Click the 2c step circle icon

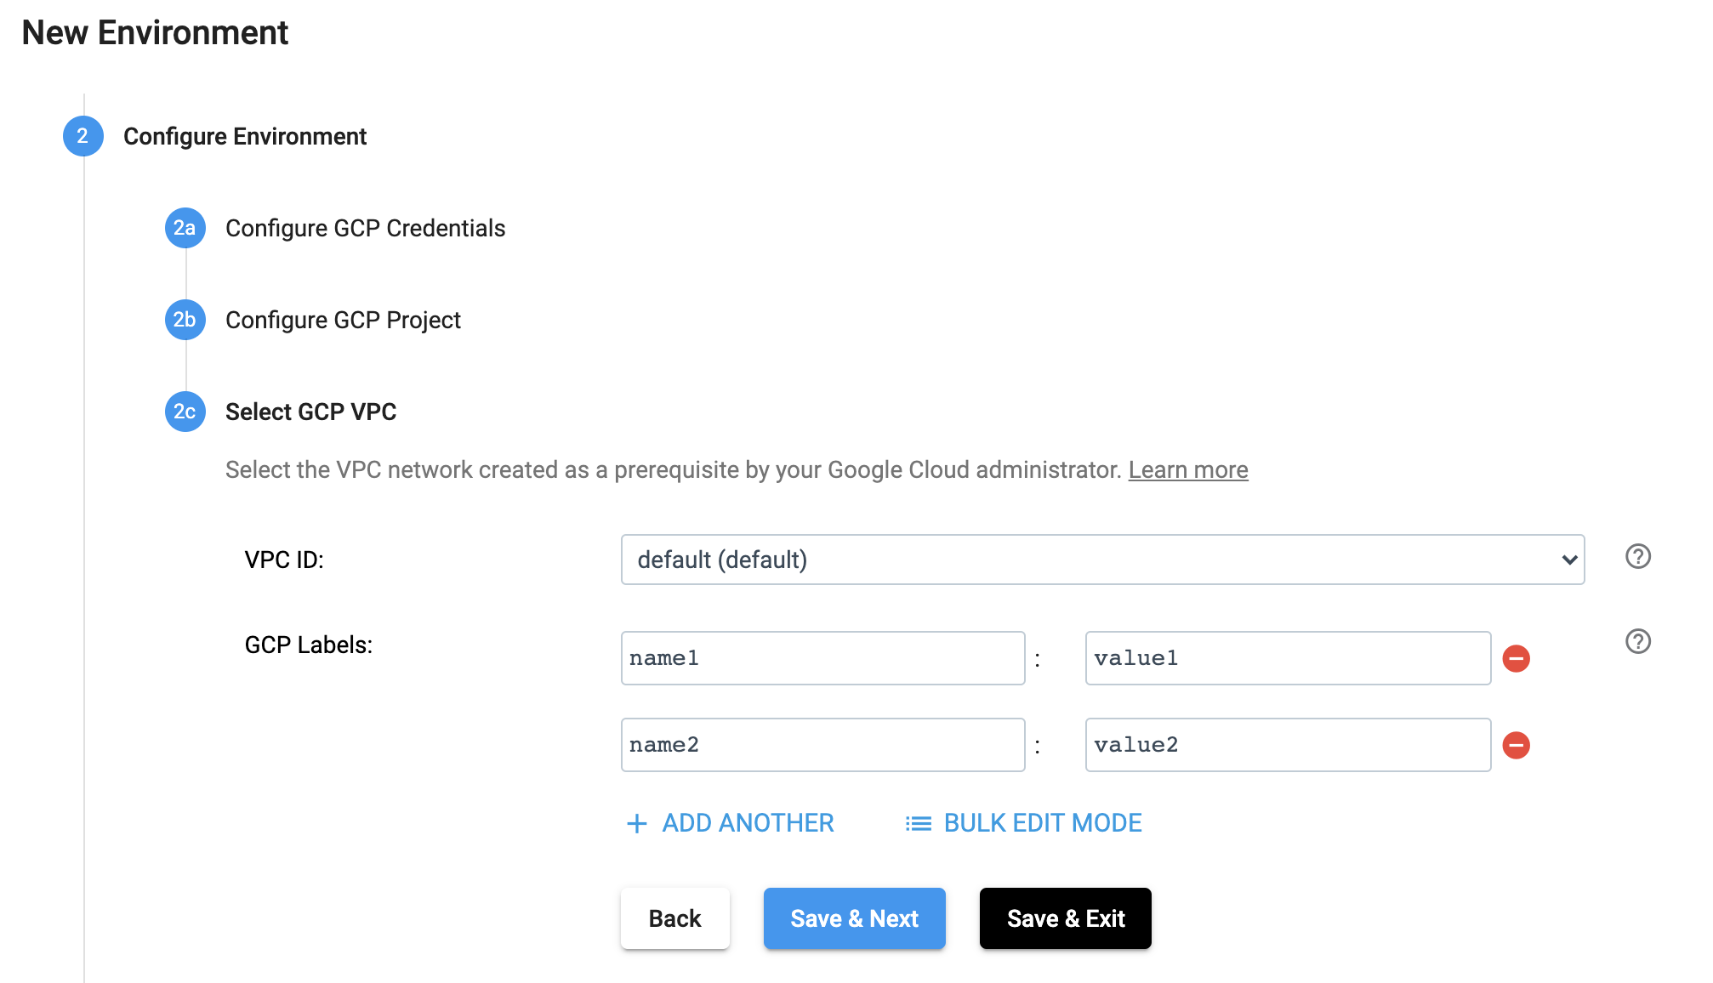[x=185, y=412]
